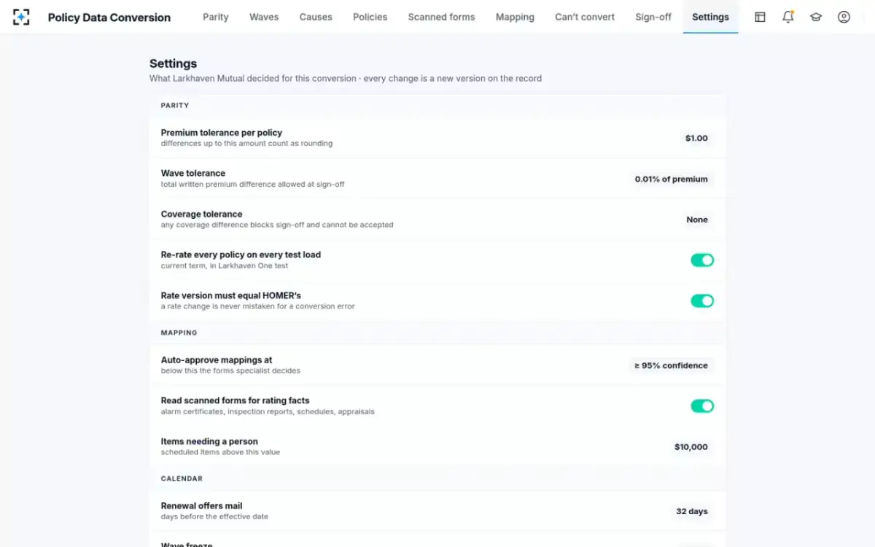The width and height of the screenshot is (875, 547).
Task: Click the Settings page heading
Action: (174, 63)
